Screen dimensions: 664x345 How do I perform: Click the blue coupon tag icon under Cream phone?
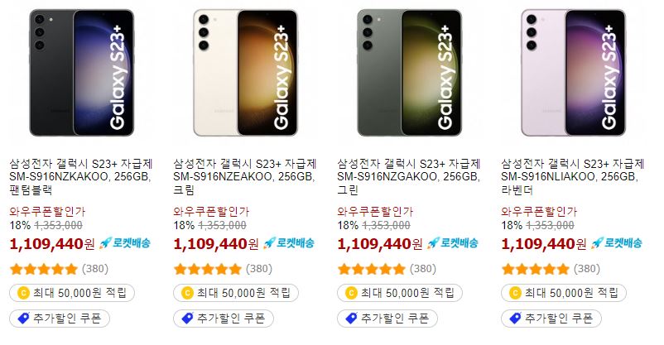coord(187,319)
